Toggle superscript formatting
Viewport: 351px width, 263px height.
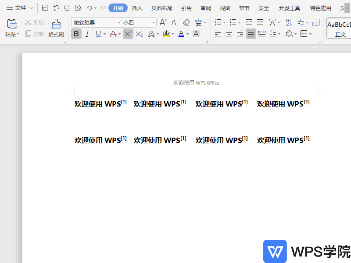point(128,34)
